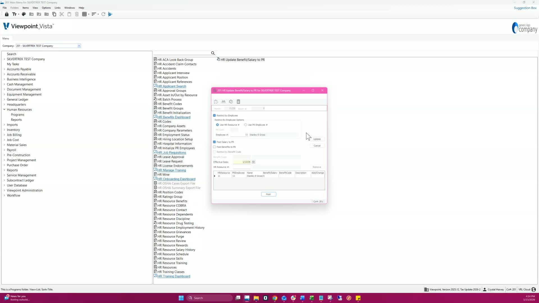The image size is (539, 303).
Task: Click the Employee # input field
Action: point(239,135)
